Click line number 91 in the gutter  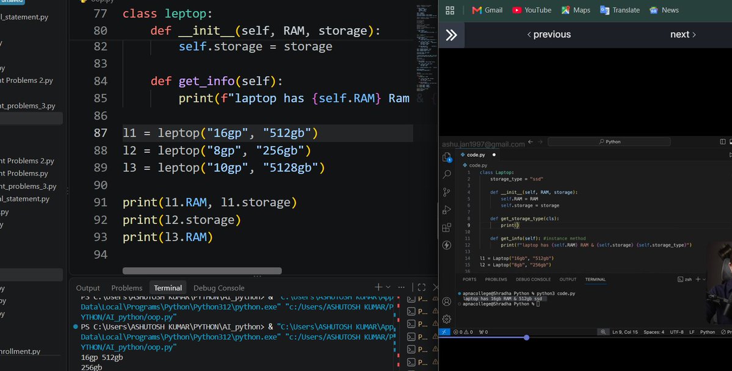(100, 203)
